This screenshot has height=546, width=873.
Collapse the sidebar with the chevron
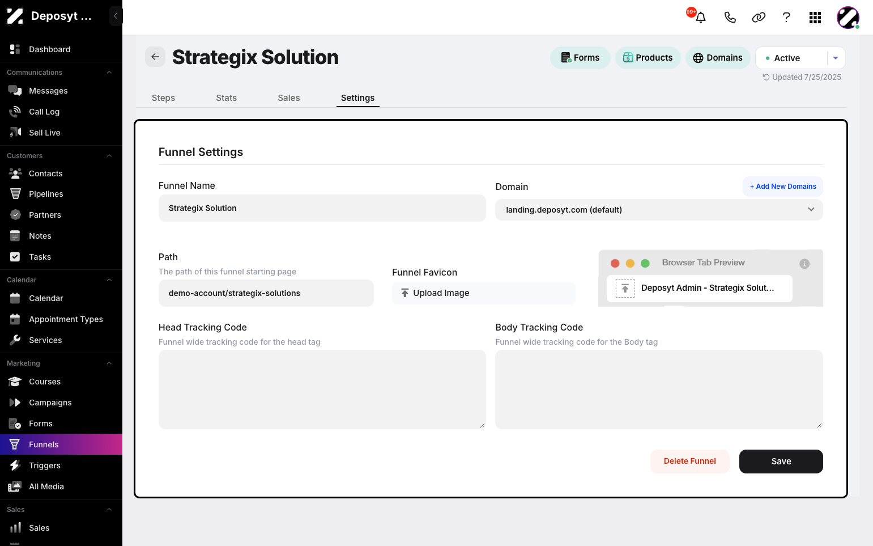coord(116,16)
